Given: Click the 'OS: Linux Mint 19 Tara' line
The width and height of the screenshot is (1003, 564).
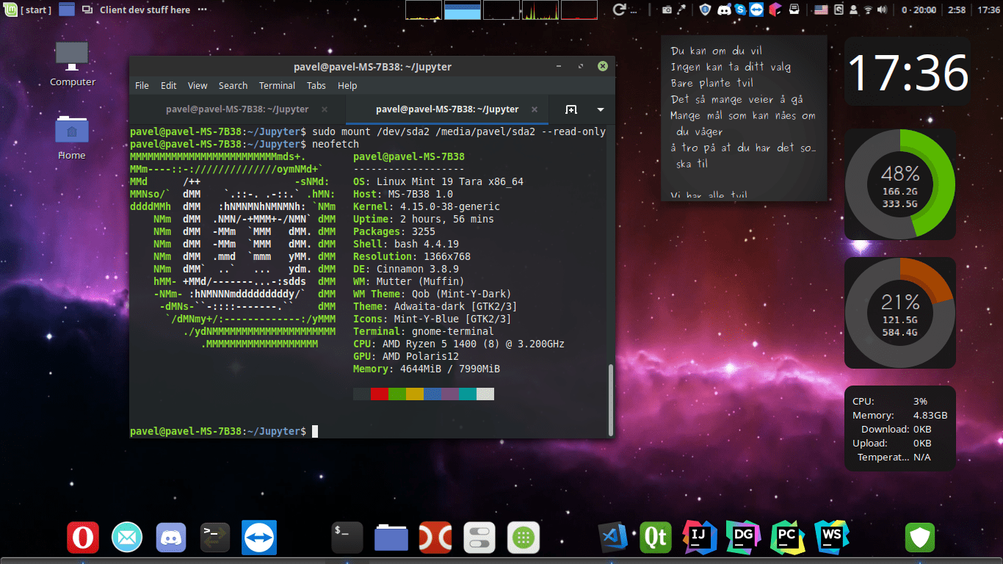Looking at the screenshot, I should (x=438, y=181).
